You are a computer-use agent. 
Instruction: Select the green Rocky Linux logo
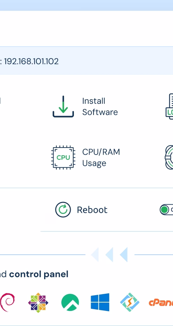70,302
